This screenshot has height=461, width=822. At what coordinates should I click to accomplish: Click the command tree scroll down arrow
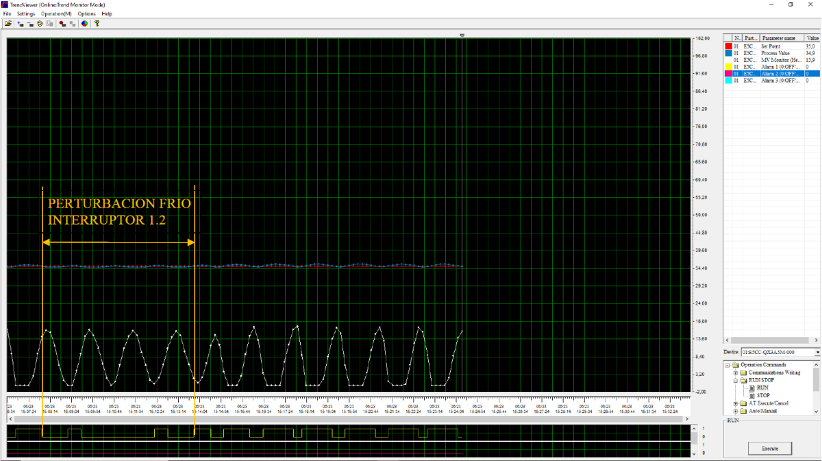click(817, 412)
